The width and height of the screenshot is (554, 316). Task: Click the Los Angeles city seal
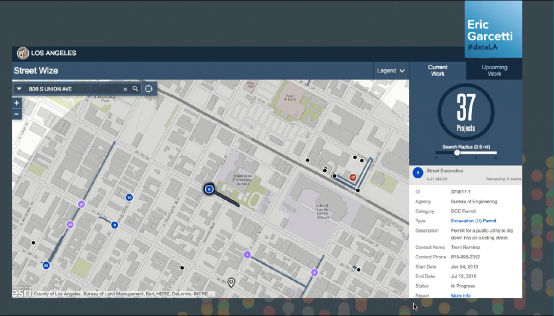point(23,53)
